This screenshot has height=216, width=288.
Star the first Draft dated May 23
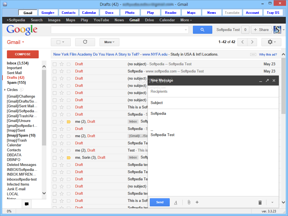(62, 64)
